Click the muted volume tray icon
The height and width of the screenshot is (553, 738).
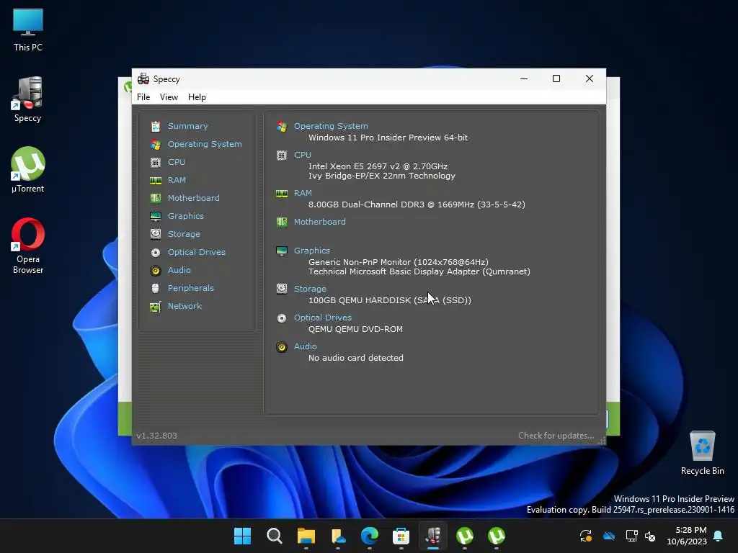click(650, 536)
